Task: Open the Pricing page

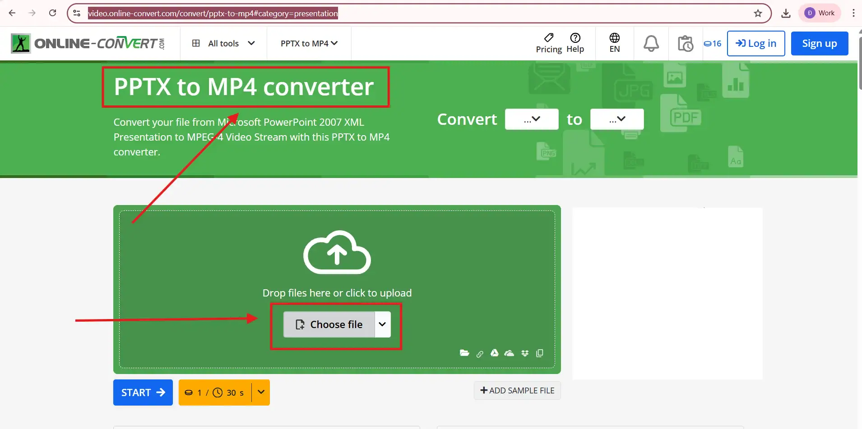Action: [548, 43]
